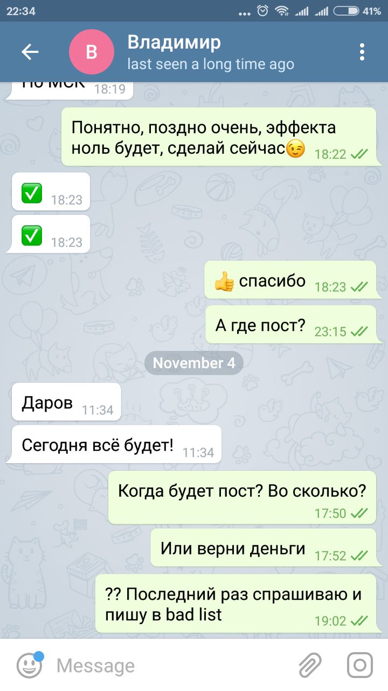Open the three-dot options menu
Viewport: 388px width, 691px height.
[362, 52]
